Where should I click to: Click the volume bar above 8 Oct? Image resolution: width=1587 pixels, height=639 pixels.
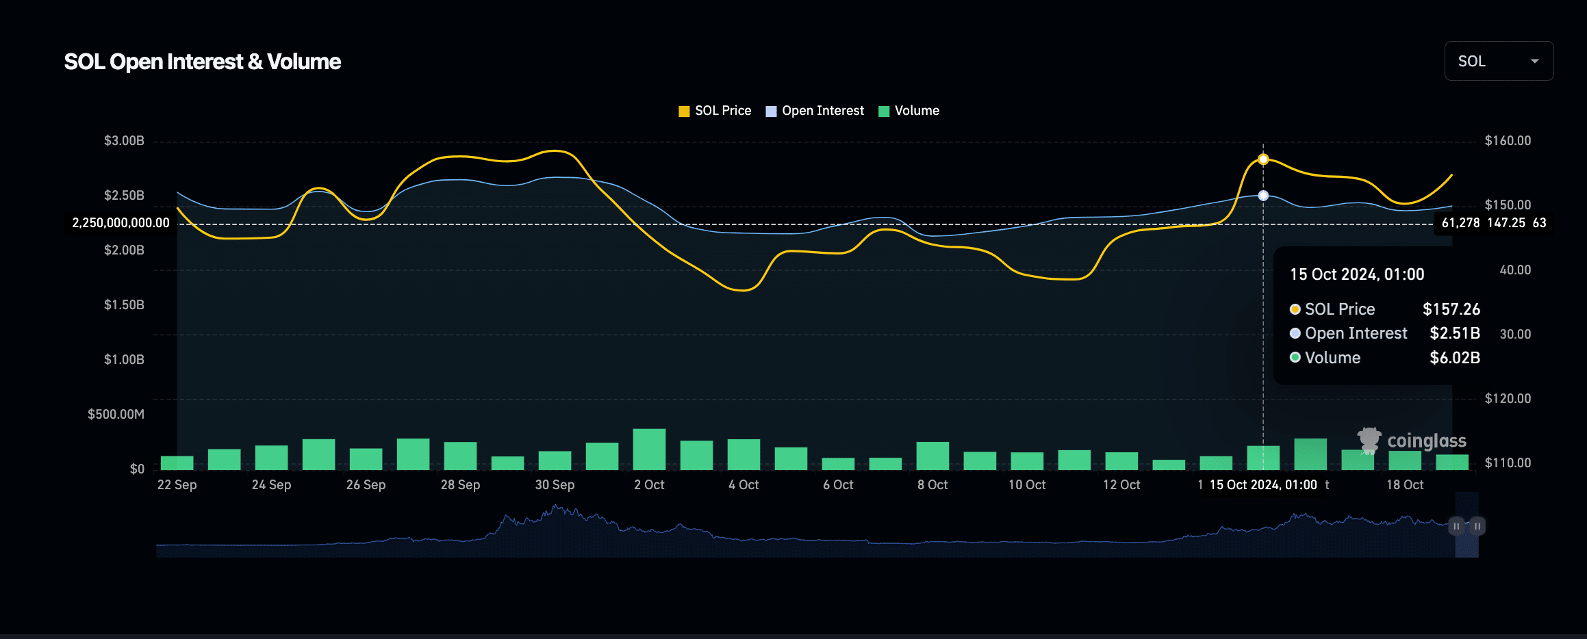coord(932,456)
